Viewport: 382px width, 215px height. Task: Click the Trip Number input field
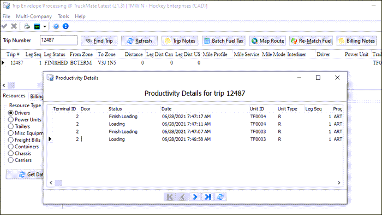click(x=58, y=40)
